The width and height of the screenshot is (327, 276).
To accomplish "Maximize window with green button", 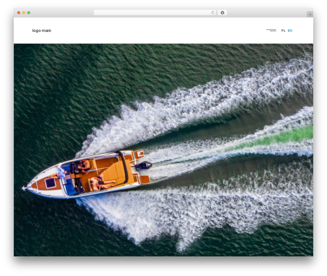I will pyautogui.click(x=29, y=13).
